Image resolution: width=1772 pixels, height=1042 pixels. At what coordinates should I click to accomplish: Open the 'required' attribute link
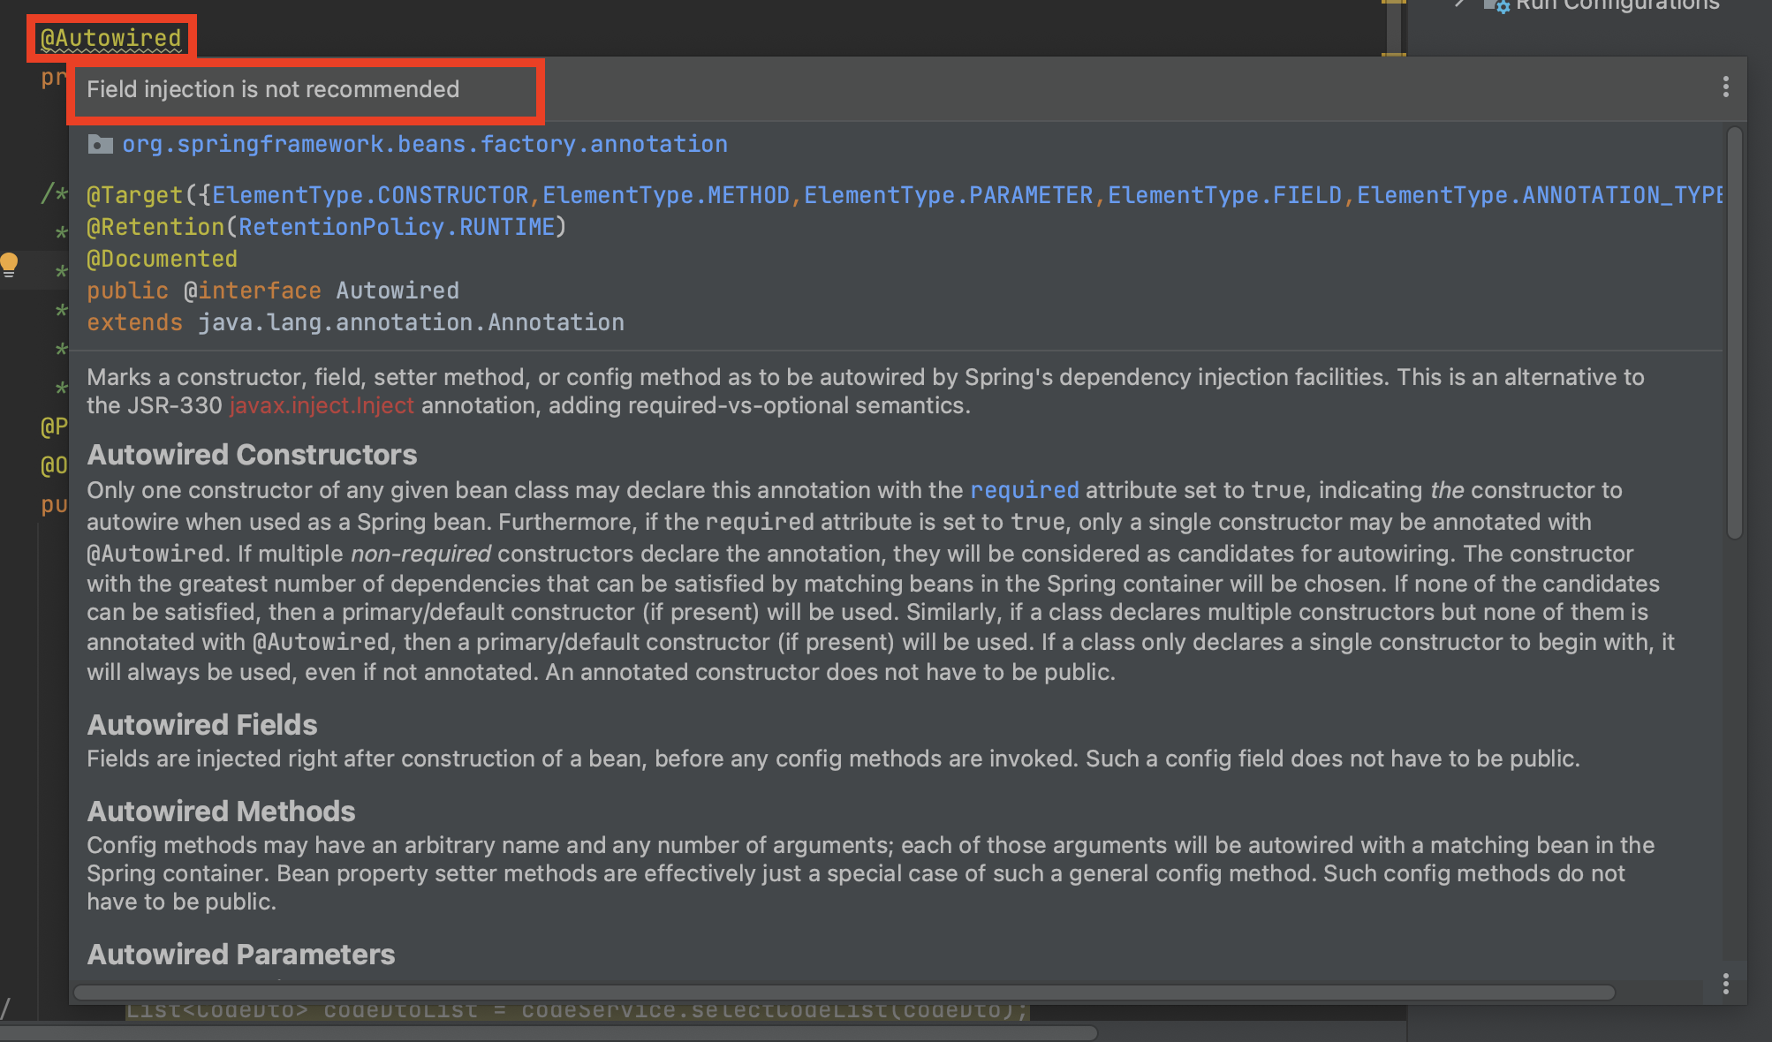pos(1024,490)
